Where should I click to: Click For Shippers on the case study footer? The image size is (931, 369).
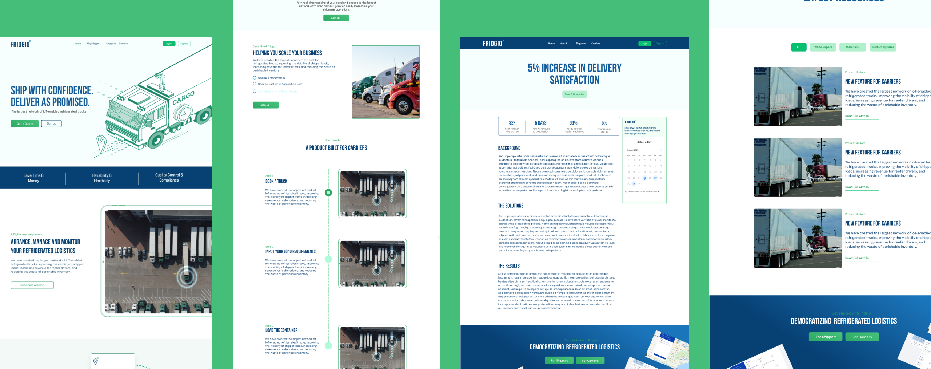click(559, 360)
